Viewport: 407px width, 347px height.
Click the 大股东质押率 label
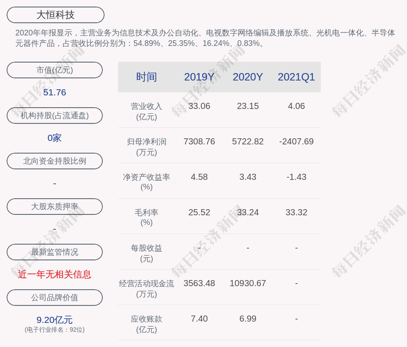pos(55,207)
